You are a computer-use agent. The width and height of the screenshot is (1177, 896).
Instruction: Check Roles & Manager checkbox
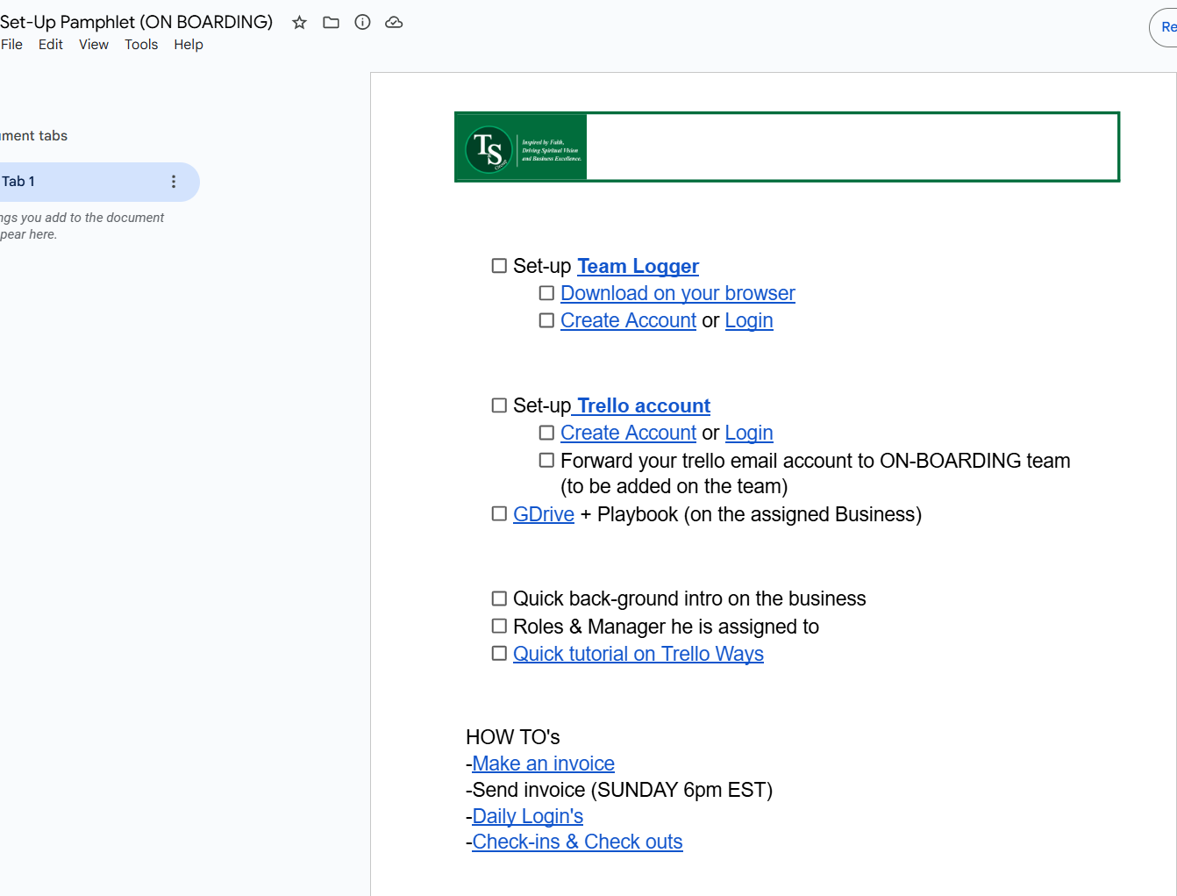tap(499, 626)
